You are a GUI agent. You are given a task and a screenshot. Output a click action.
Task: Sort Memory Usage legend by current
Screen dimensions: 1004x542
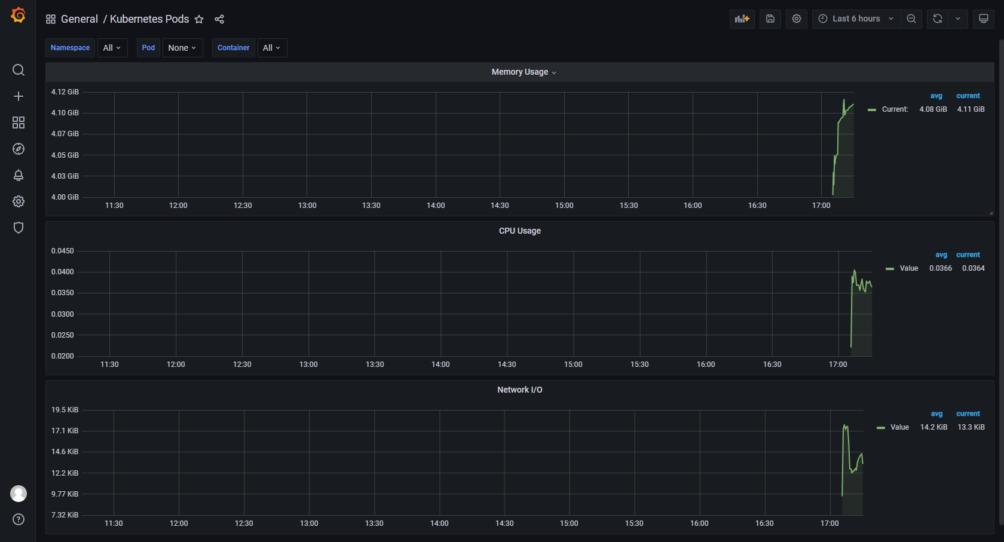point(968,96)
